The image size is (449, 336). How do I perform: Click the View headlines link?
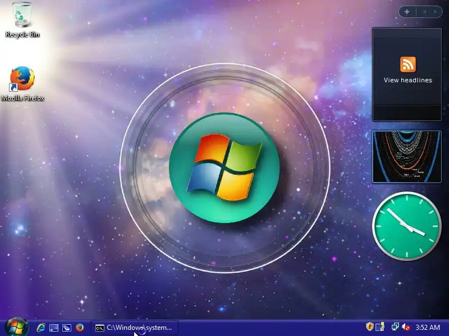[x=408, y=80]
